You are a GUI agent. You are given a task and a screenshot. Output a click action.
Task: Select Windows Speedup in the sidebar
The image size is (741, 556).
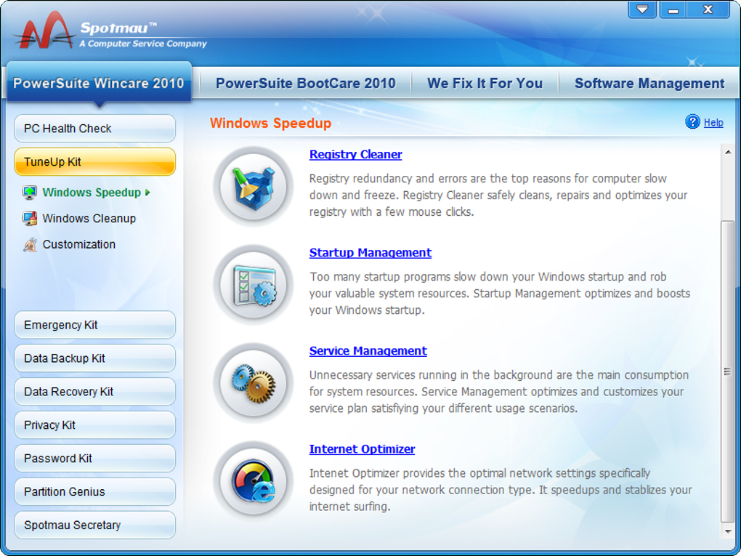pyautogui.click(x=92, y=193)
